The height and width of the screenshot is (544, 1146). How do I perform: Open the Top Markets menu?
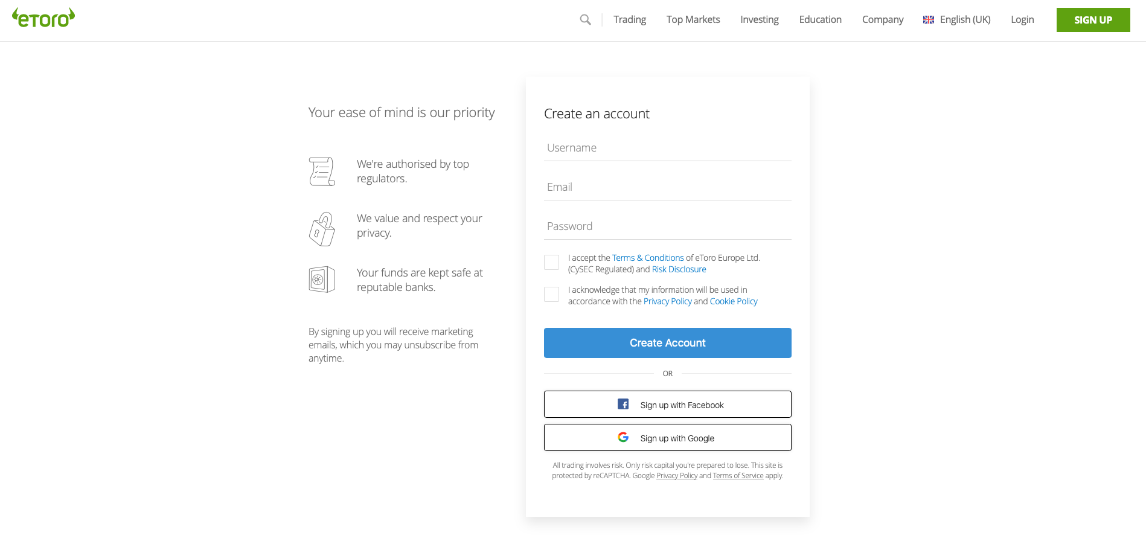coord(693,20)
